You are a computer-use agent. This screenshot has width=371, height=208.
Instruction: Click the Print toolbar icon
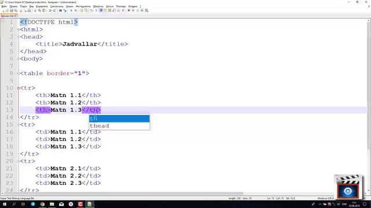(x=29, y=10)
